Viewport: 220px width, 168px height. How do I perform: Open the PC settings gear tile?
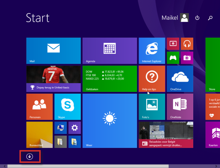[74, 128]
